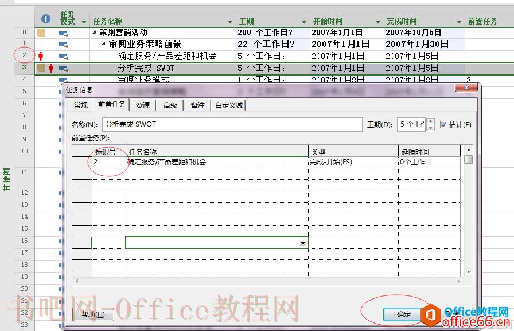Click the task mode icon in row 0
The height and width of the screenshot is (331, 514).
pyautogui.click(x=64, y=33)
